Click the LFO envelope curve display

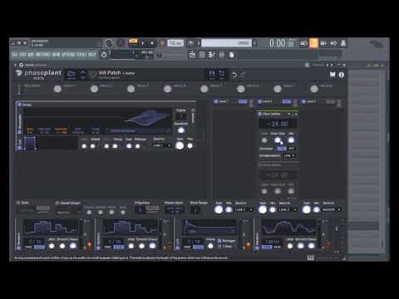pyautogui.click(x=210, y=227)
